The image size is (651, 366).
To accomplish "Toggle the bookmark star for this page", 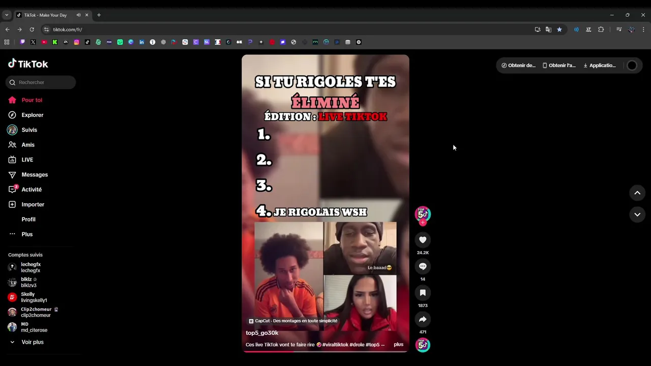I will click(x=559, y=29).
